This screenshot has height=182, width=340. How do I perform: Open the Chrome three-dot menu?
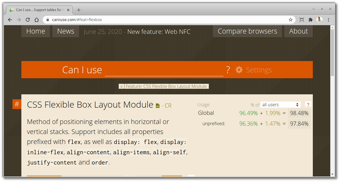click(x=329, y=20)
